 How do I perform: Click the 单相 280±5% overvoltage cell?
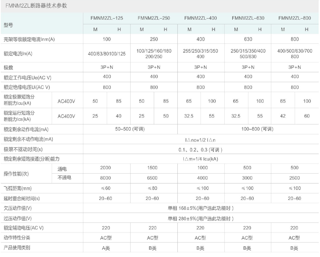pyautogui.click(x=201, y=218)
